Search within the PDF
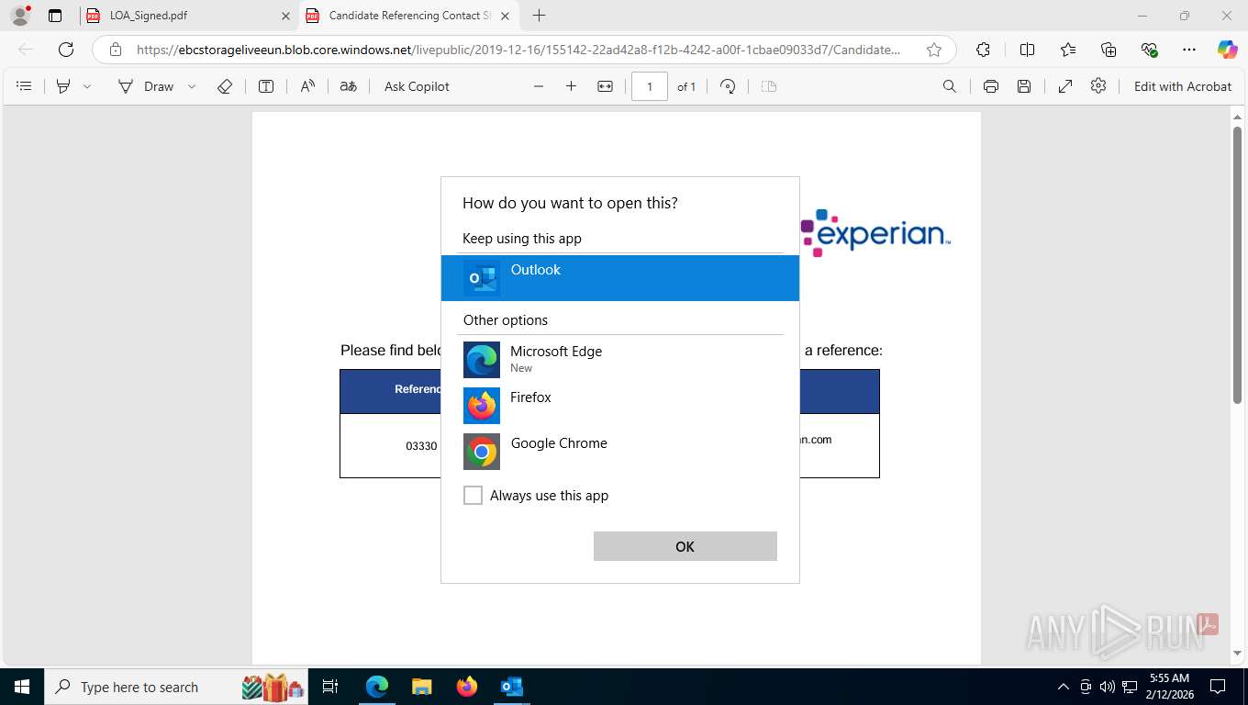The width and height of the screenshot is (1248, 705). click(x=950, y=86)
